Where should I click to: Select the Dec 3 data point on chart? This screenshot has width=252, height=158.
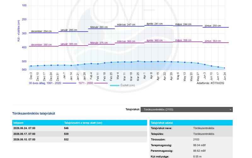coord(31,66)
